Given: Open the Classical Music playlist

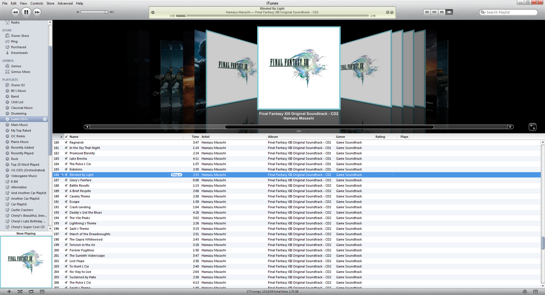Looking at the screenshot, I should click(x=22, y=108).
